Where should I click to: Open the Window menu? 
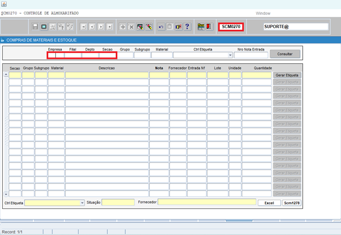pyautogui.click(x=263, y=13)
